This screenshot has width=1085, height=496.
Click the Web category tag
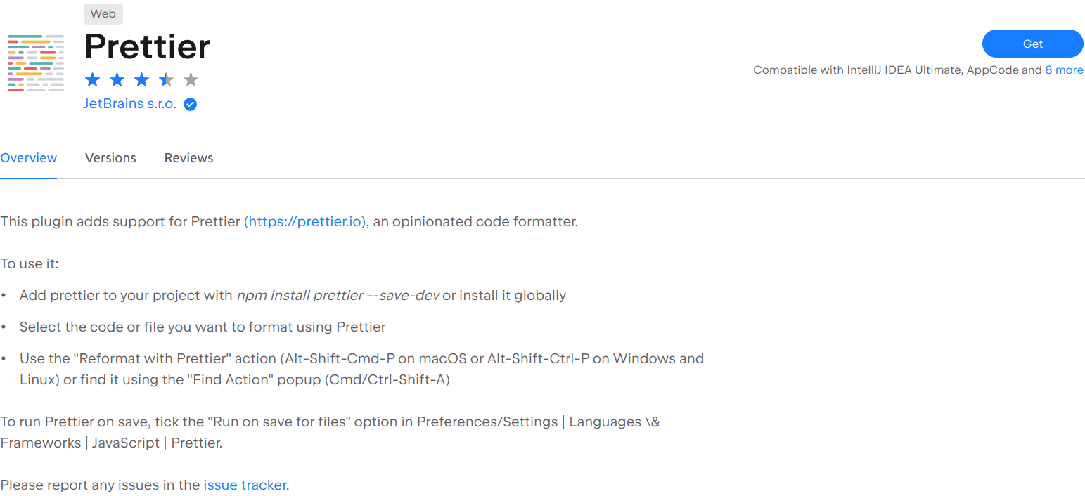[103, 14]
